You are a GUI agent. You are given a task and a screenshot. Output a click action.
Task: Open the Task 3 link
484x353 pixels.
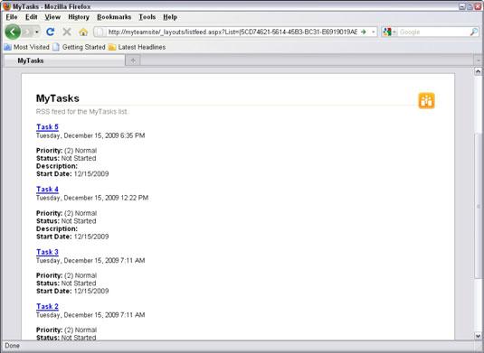pos(47,252)
